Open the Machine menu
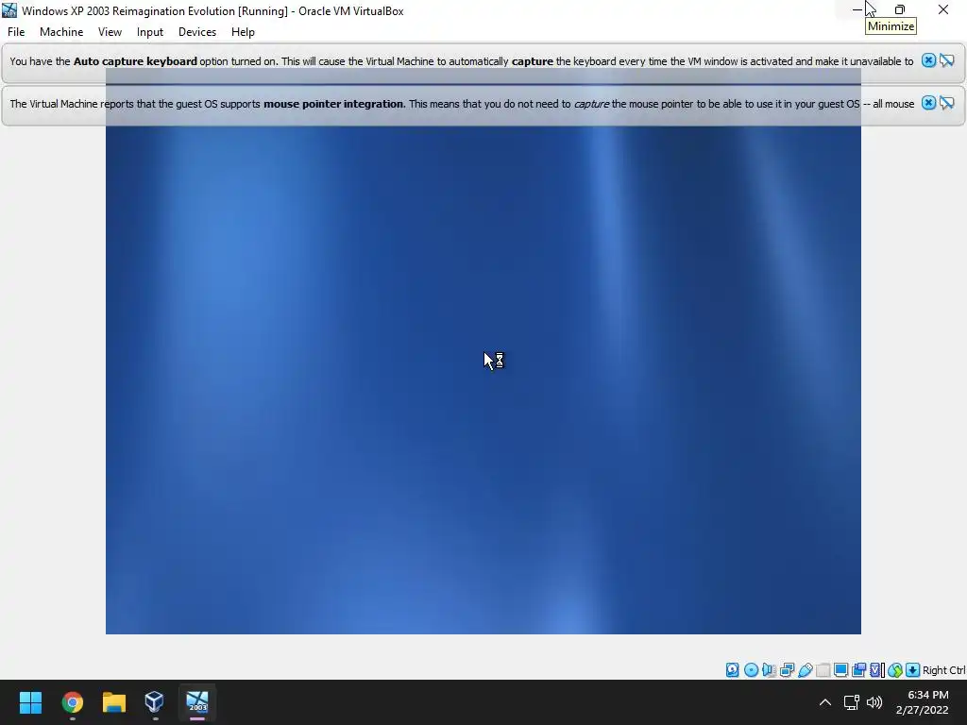 61,32
